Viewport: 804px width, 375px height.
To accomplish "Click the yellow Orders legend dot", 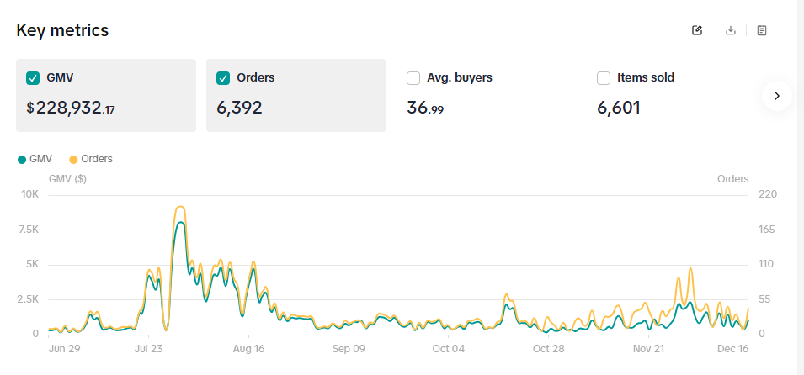I will coord(73,159).
